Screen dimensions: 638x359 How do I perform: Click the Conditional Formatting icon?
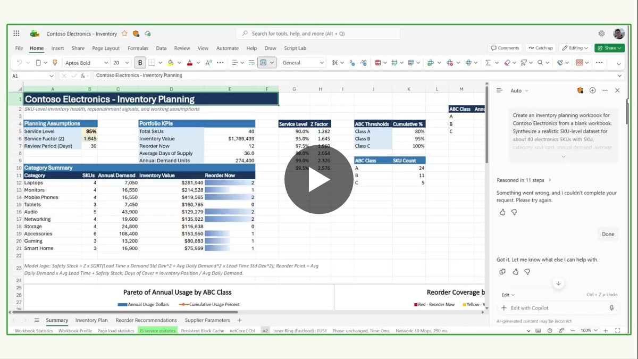pyautogui.click(x=378, y=63)
